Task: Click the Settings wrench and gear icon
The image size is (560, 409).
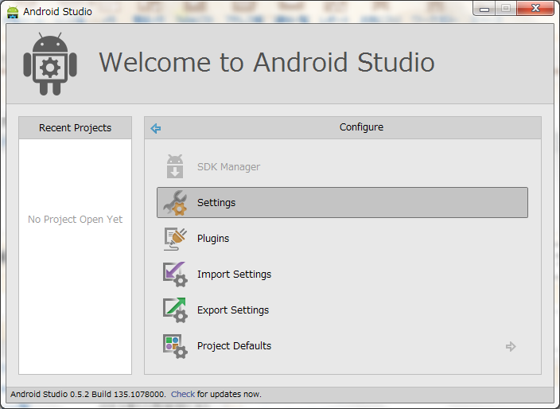Action: [175, 203]
